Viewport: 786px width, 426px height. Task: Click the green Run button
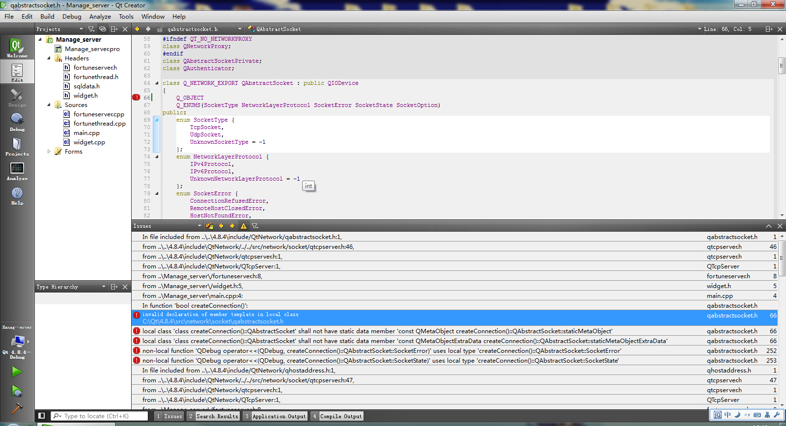pyautogui.click(x=17, y=372)
